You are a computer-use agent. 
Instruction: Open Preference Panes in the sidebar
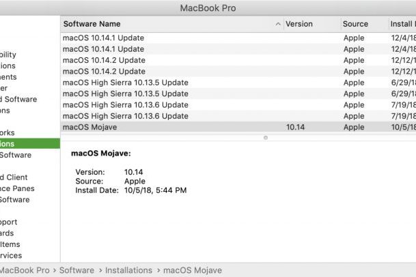tap(20, 188)
